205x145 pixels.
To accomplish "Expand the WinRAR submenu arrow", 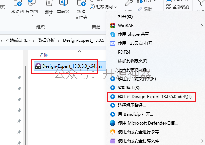I will [x=202, y=26].
